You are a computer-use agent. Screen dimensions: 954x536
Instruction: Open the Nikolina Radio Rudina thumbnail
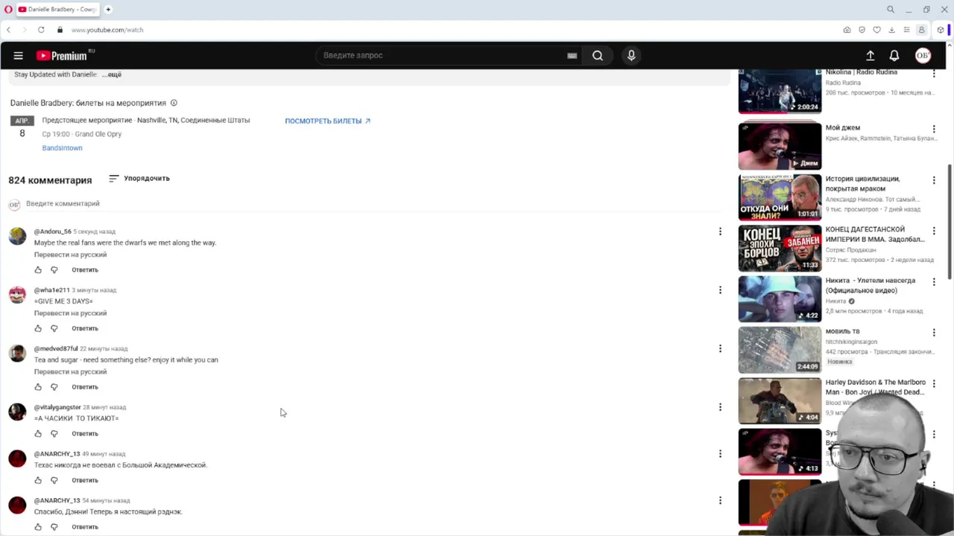tap(780, 91)
